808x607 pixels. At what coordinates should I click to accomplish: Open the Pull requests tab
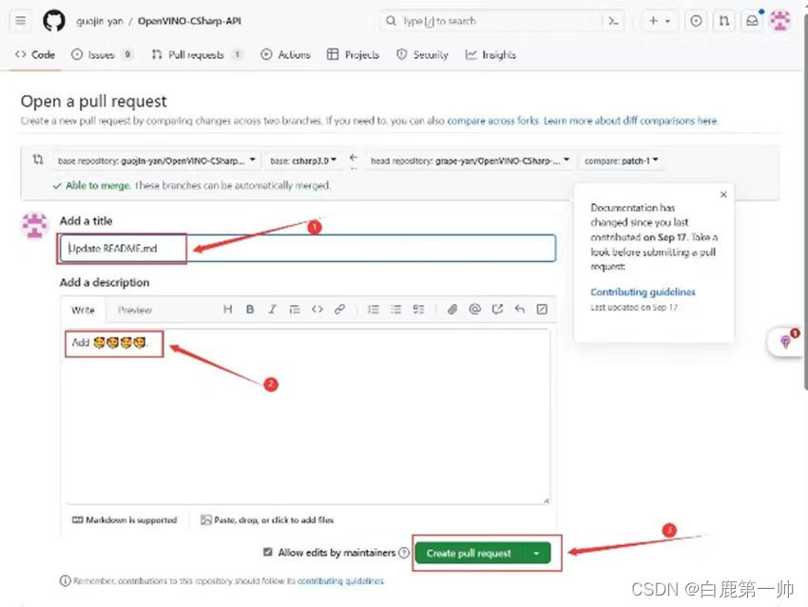(x=197, y=54)
